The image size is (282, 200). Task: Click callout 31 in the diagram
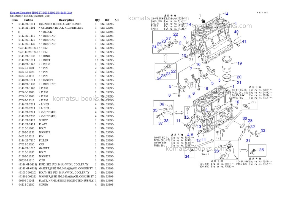click(248, 141)
